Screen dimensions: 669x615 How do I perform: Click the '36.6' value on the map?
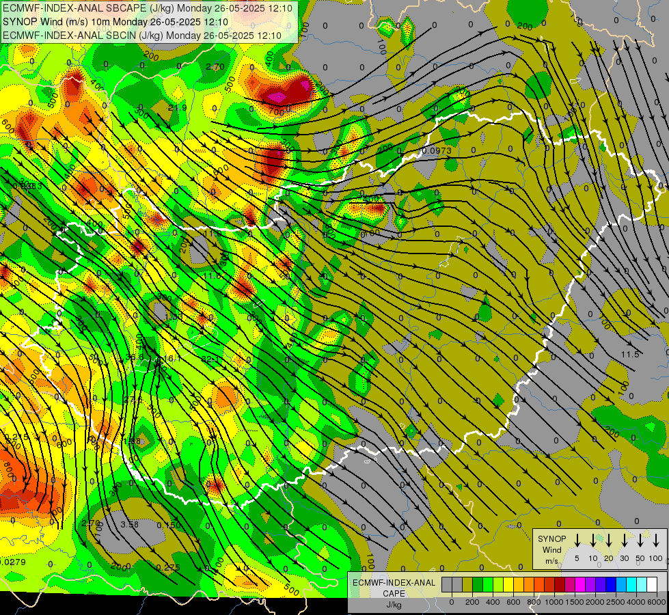[135, 357]
